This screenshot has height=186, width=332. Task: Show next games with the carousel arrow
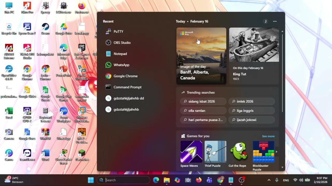(276, 152)
